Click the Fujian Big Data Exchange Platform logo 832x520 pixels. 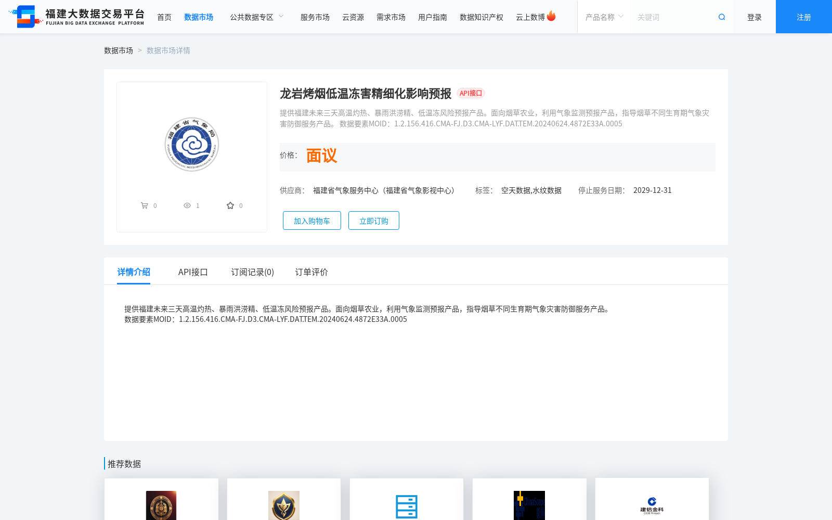pyautogui.click(x=76, y=17)
